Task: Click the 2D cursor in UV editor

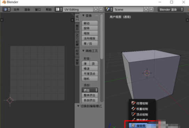Action: pos(10,100)
